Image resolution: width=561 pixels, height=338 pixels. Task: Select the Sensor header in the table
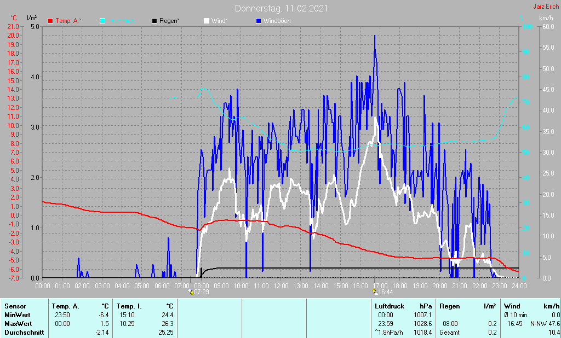pyautogui.click(x=14, y=306)
